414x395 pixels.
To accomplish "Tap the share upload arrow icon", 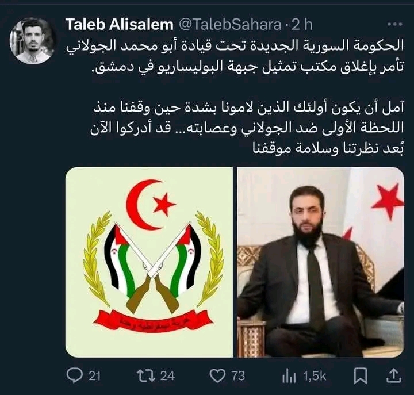I will 394,375.
